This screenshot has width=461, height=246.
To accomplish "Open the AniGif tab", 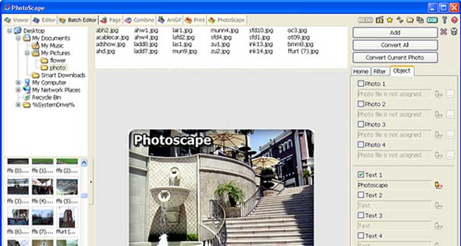I will coord(170,20).
